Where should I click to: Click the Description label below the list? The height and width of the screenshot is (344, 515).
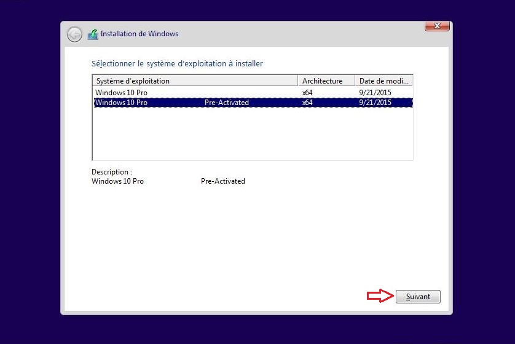click(x=112, y=172)
